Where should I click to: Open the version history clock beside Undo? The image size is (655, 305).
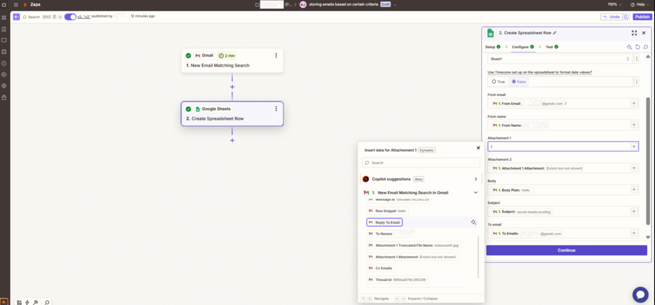coord(627,17)
